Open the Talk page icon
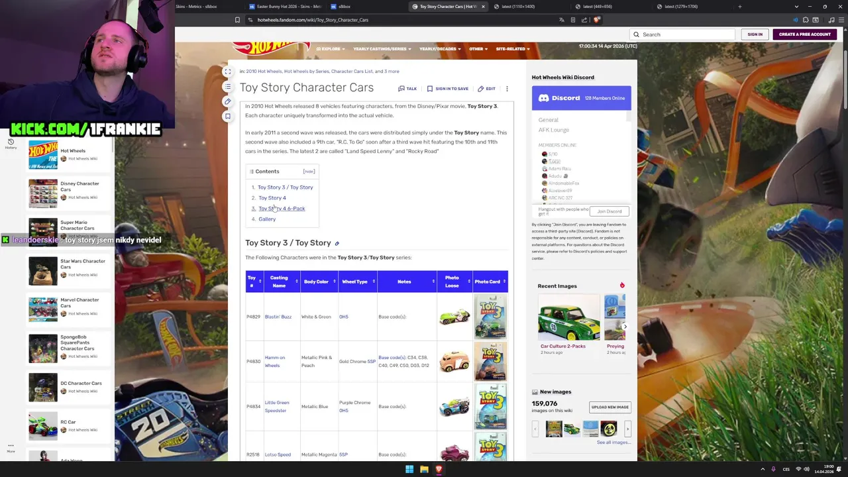The width and height of the screenshot is (848, 477). (x=407, y=88)
